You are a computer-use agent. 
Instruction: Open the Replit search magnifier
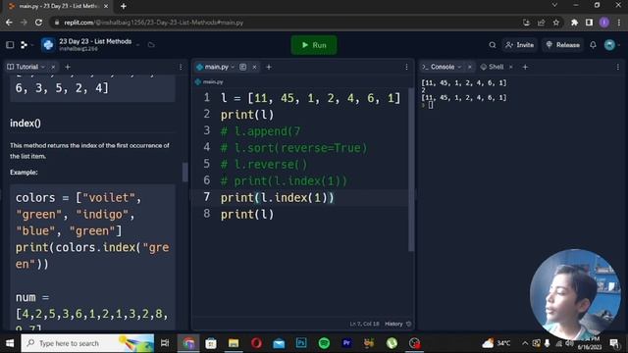493,45
